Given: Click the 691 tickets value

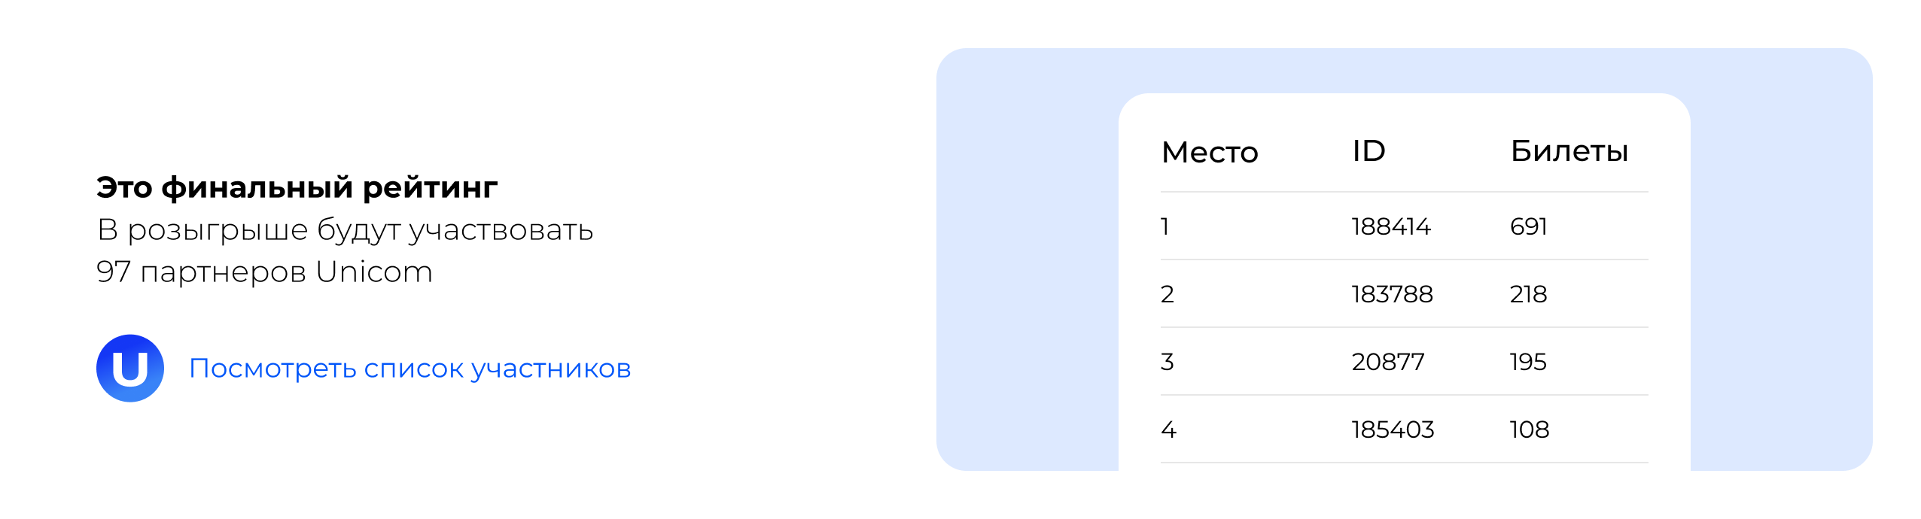Looking at the screenshot, I should point(1528,226).
